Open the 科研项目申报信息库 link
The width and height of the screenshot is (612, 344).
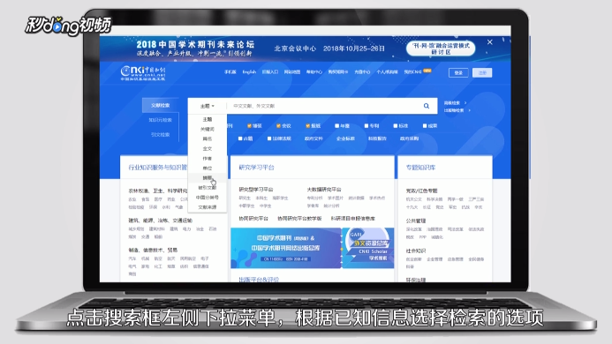353,219
